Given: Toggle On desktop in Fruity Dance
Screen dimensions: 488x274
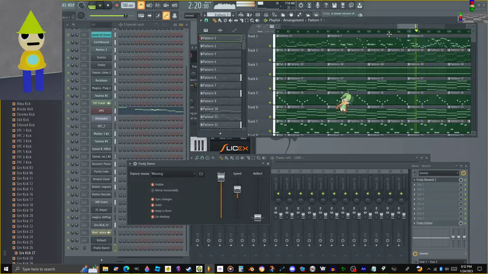Looking at the screenshot, I should pos(152,217).
